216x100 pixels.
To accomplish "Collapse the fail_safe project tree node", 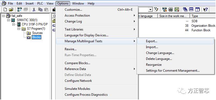I will [x=3, y=16].
